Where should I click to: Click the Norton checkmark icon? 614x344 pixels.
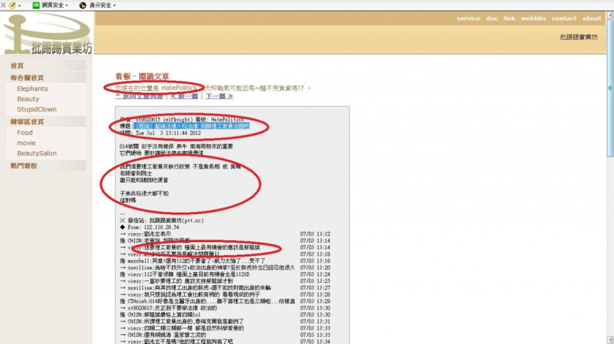pos(11,5)
